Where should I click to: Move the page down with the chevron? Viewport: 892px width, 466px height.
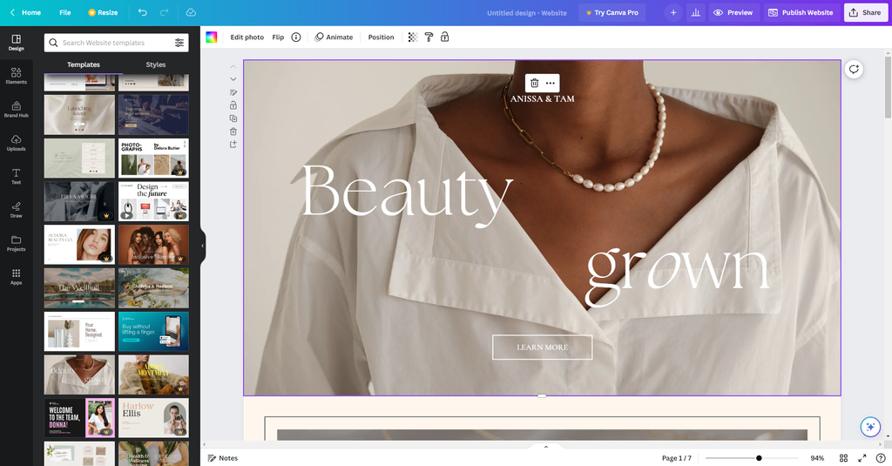pyautogui.click(x=233, y=79)
